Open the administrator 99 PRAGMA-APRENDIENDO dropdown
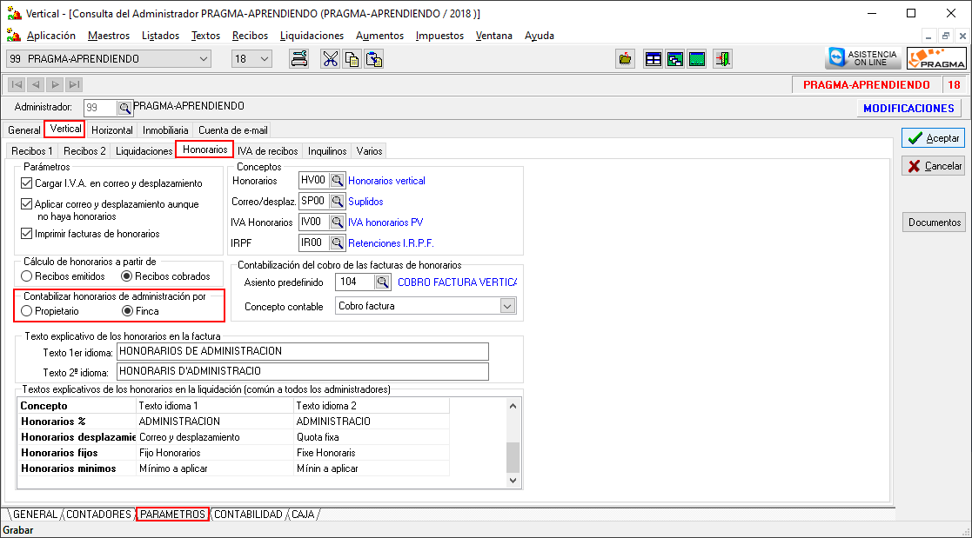Viewport: 972px width, 538px height. coord(204,59)
